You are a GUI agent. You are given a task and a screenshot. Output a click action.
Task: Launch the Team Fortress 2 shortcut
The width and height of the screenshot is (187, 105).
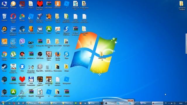40,81
